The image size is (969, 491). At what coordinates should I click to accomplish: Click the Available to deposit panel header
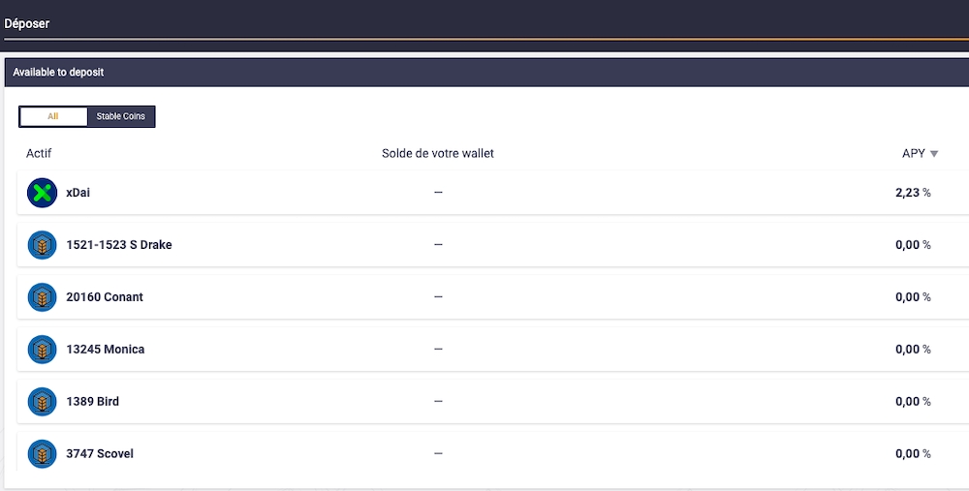pos(487,73)
